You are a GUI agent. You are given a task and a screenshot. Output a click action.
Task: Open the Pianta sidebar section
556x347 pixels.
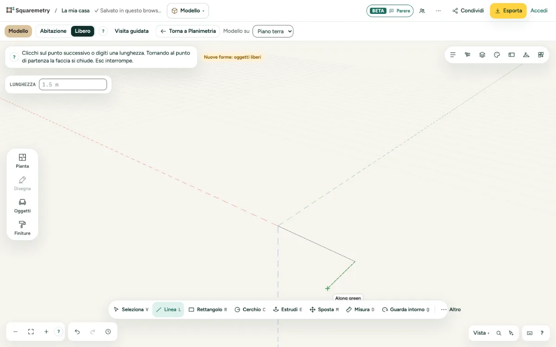22,161
